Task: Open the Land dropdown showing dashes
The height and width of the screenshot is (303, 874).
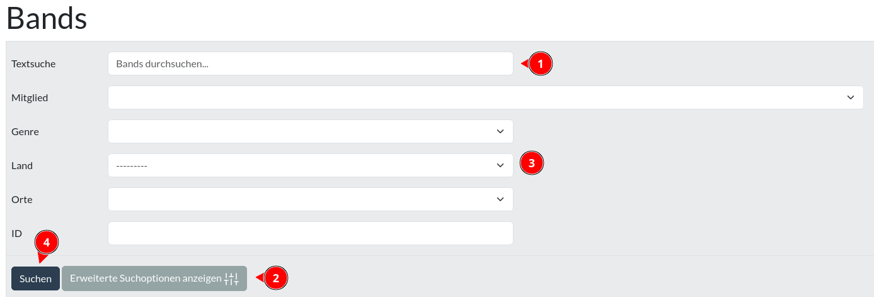Action: coord(311,165)
